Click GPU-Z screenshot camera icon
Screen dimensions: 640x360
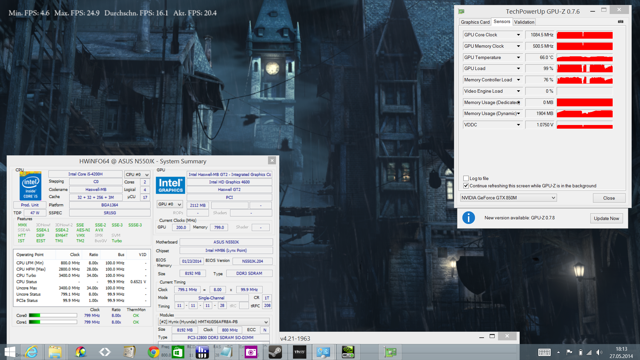click(620, 22)
